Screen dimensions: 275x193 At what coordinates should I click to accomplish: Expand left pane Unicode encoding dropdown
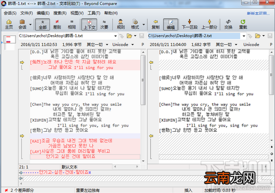tap(133, 45)
